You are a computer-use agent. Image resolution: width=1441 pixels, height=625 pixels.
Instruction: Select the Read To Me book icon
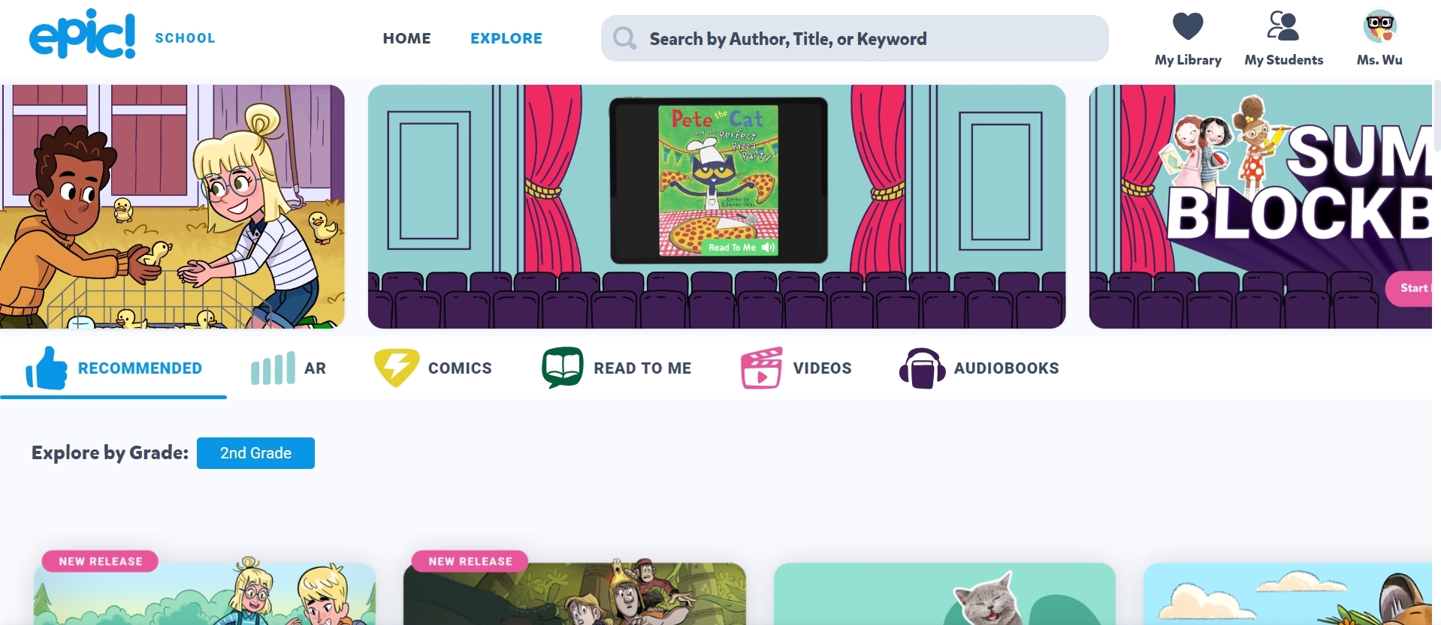coord(562,368)
